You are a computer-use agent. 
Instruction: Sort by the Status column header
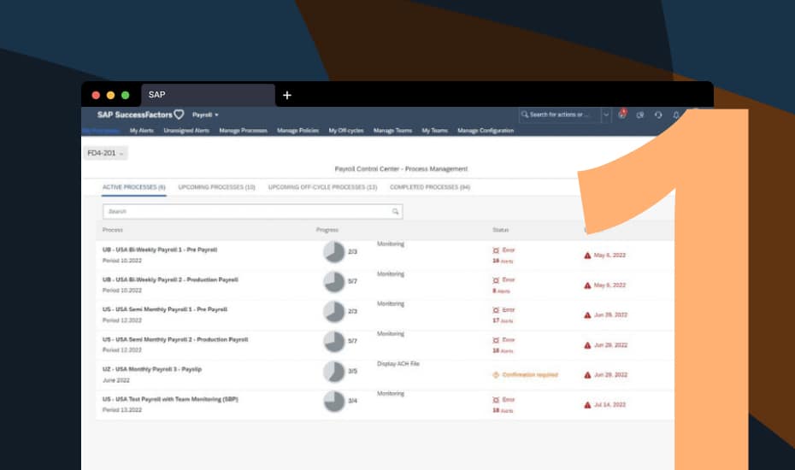[500, 230]
